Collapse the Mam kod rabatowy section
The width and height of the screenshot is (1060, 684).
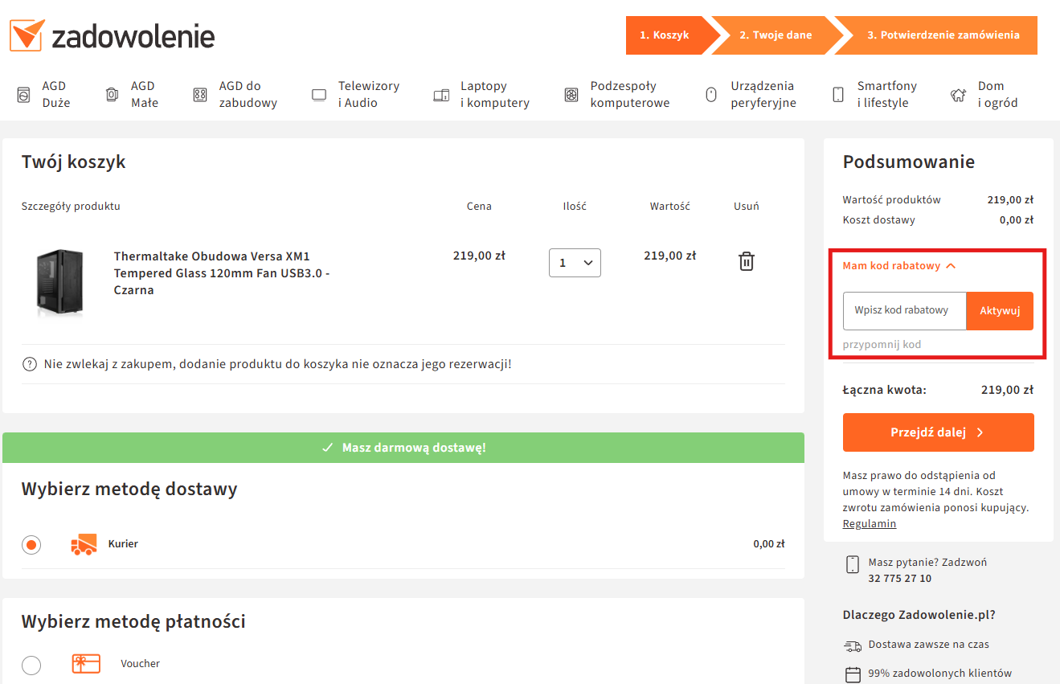pos(898,266)
